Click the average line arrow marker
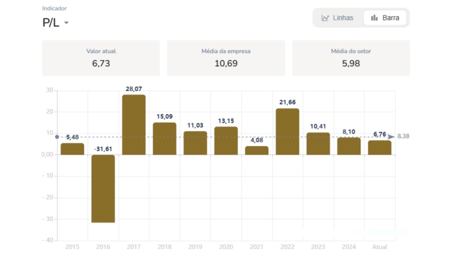 [391, 137]
